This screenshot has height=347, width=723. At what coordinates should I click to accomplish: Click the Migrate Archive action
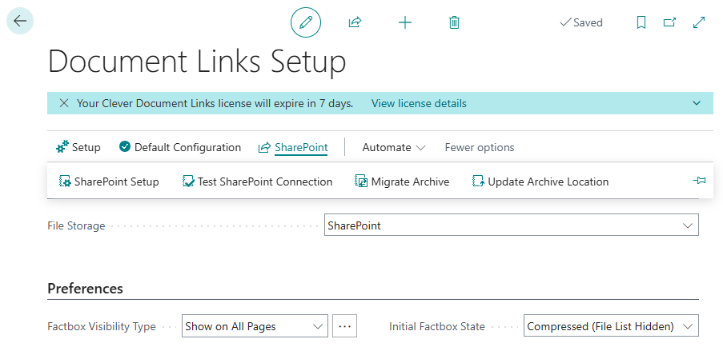402,181
